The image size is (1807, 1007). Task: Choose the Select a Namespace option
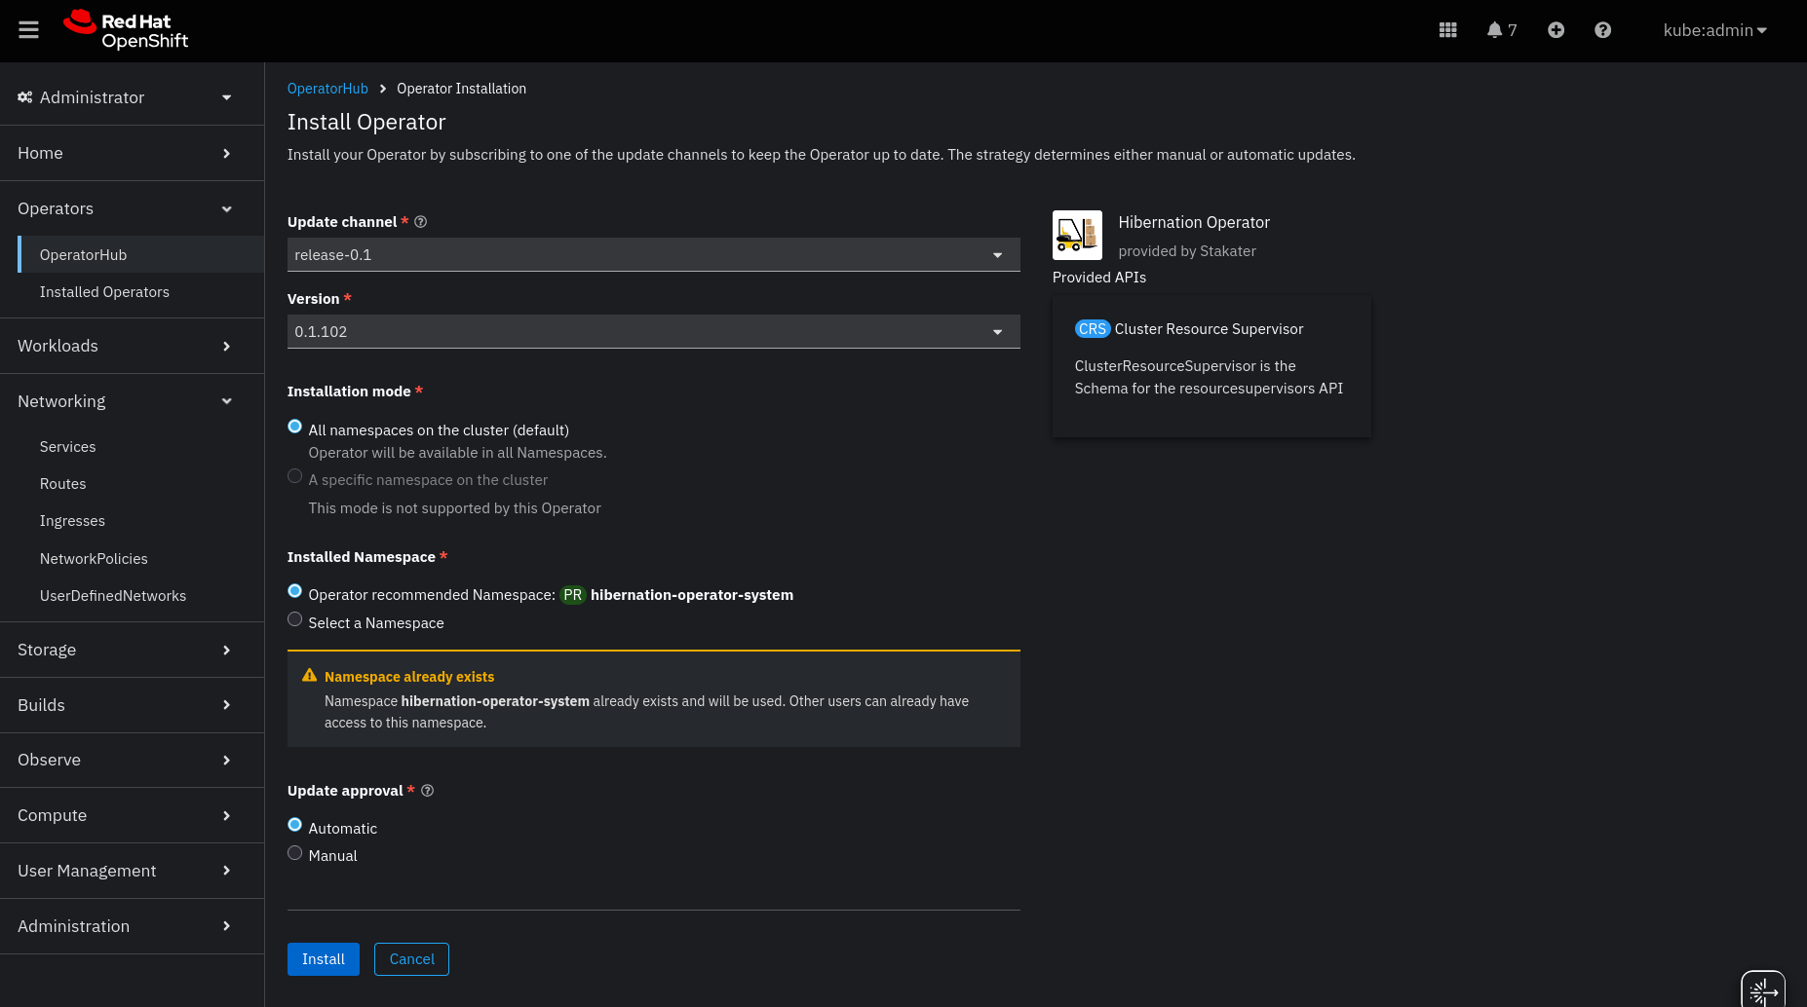click(295, 619)
